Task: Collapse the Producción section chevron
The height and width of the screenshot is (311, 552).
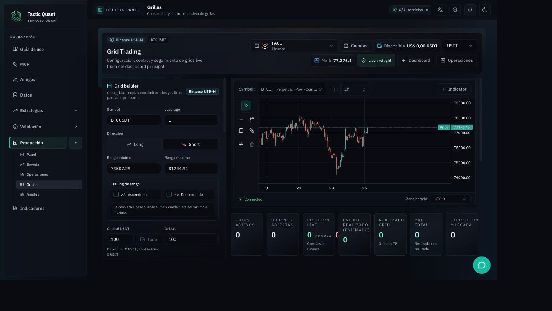Action: pyautogui.click(x=75, y=143)
